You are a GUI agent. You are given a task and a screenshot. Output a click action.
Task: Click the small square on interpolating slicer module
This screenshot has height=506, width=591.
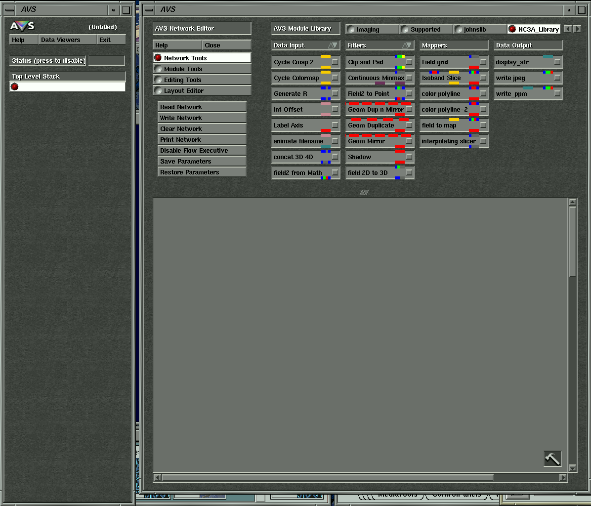tap(483, 141)
